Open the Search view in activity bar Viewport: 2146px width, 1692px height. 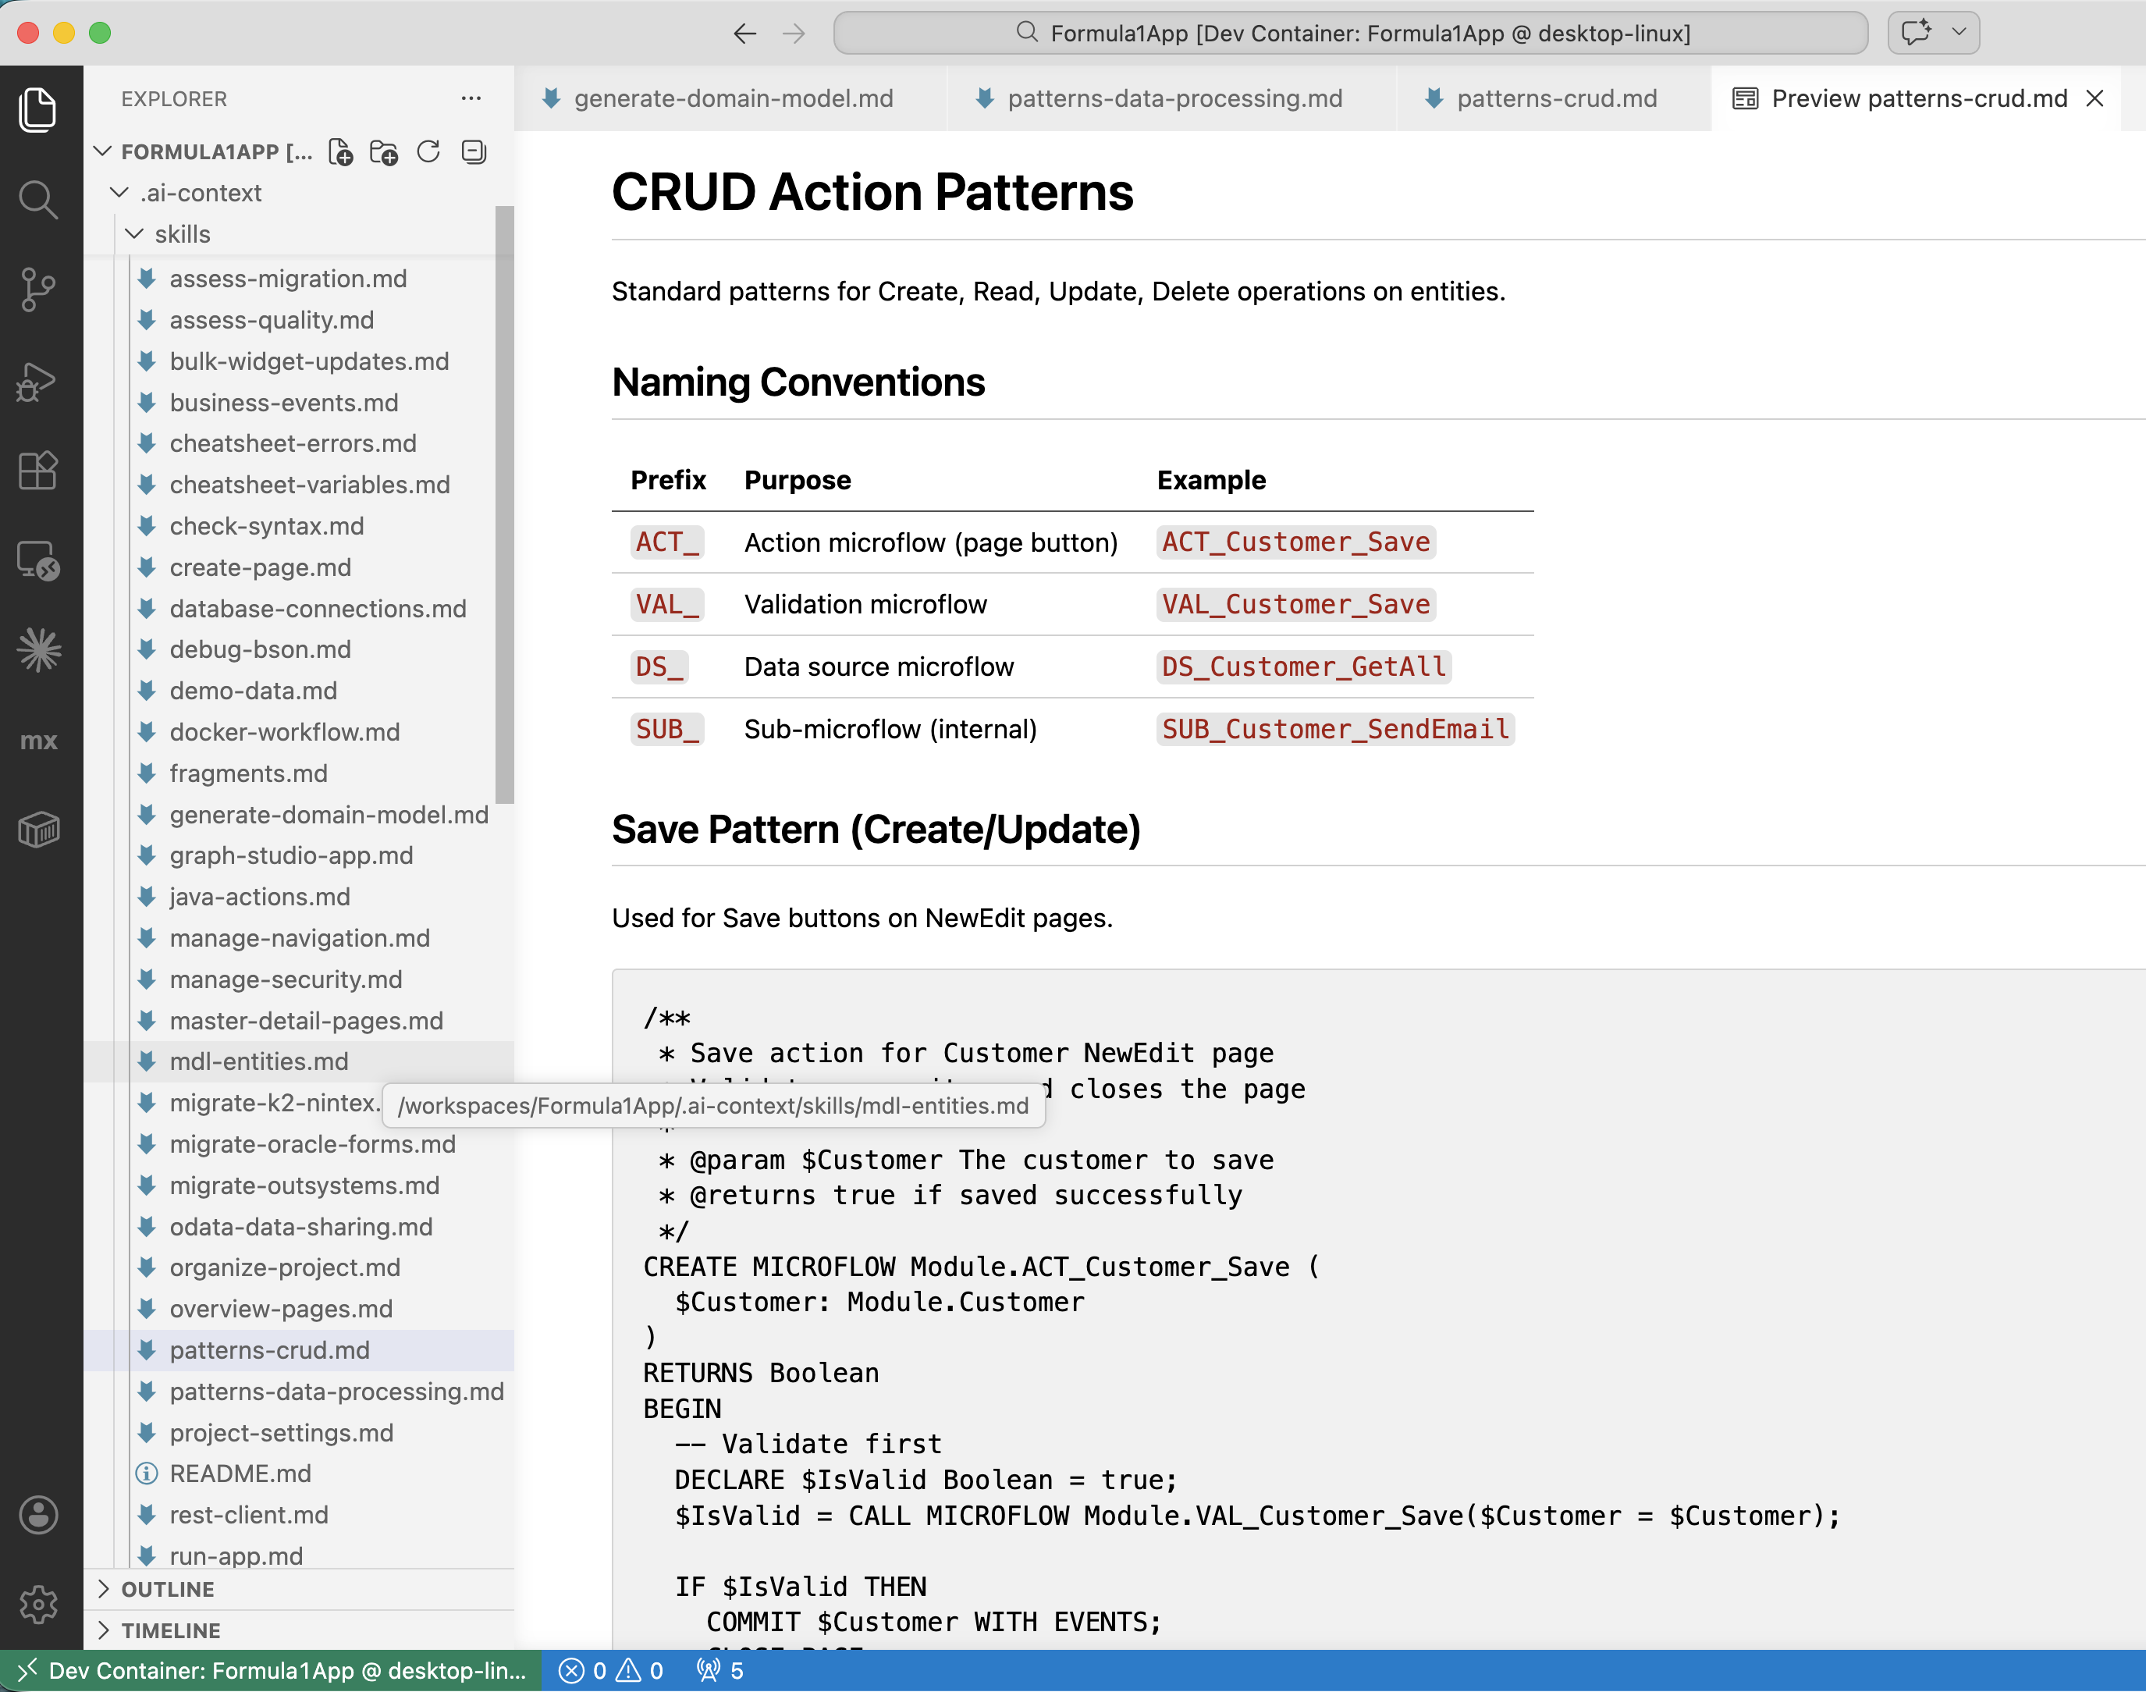click(x=38, y=199)
